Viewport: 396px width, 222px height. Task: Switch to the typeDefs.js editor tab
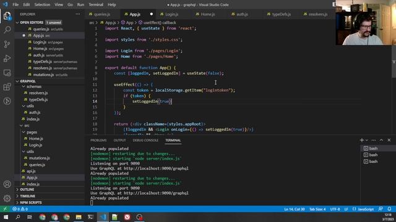pos(282,14)
